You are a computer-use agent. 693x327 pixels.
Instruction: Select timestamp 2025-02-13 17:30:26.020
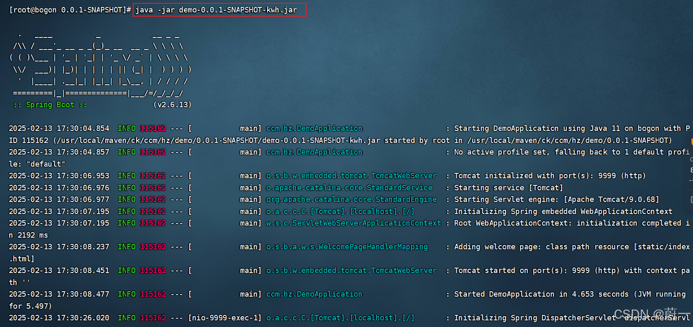pyautogui.click(x=59, y=318)
